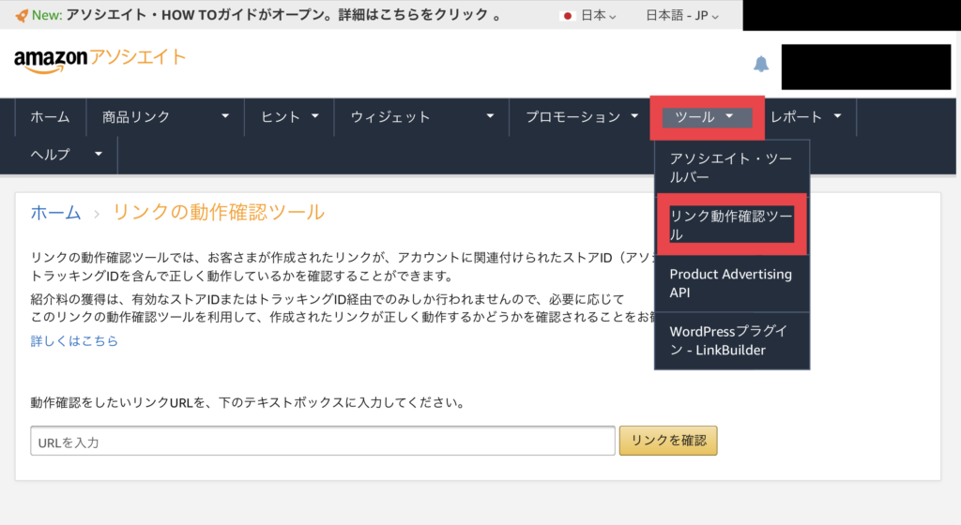Image resolution: width=961 pixels, height=525 pixels.
Task: Expand the ヒント dropdown arrow
Action: tap(315, 116)
